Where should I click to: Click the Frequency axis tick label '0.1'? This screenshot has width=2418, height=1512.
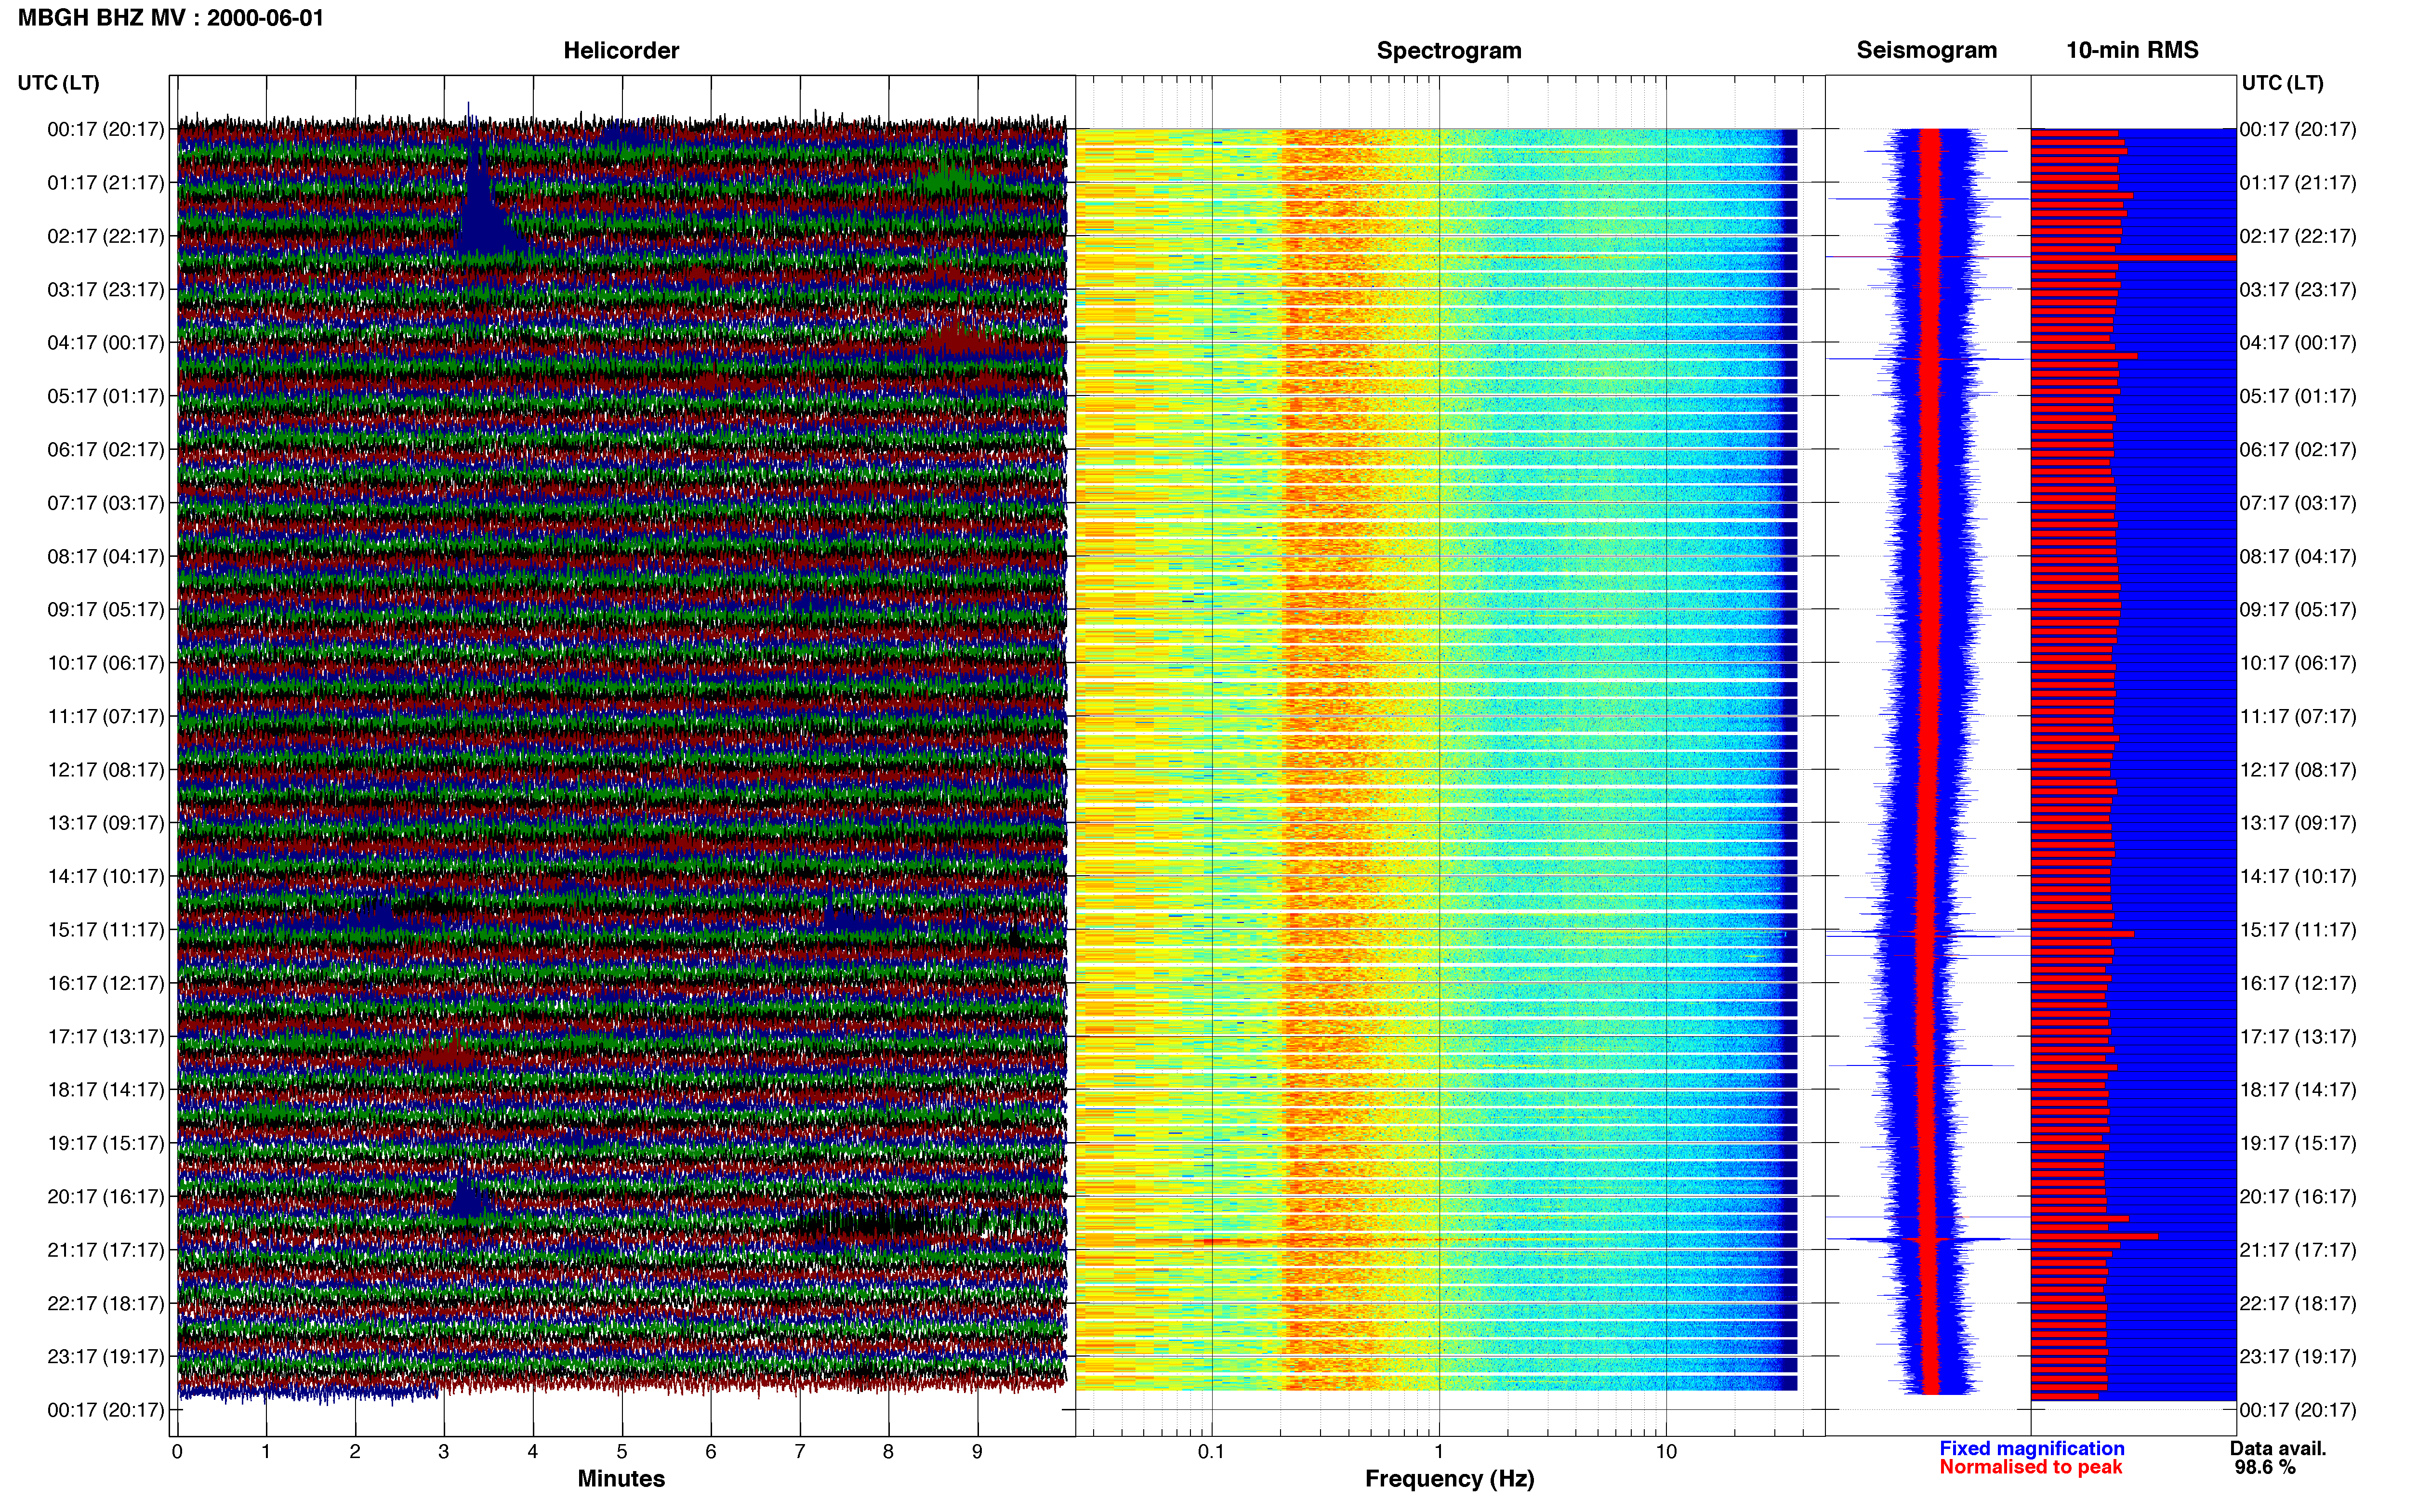[x=1211, y=1452]
